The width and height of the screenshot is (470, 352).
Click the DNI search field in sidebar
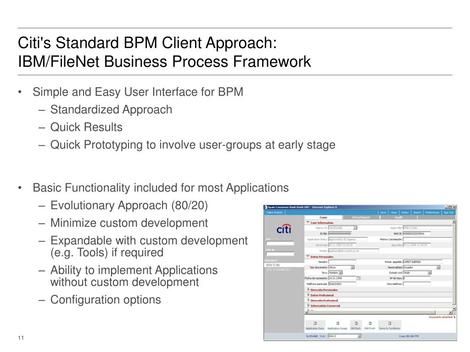coord(280,243)
